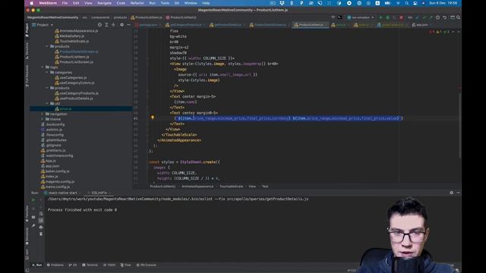Open Run panel settings gear
Image resolution: width=486 pixels, height=273 pixels.
[x=451, y=193]
